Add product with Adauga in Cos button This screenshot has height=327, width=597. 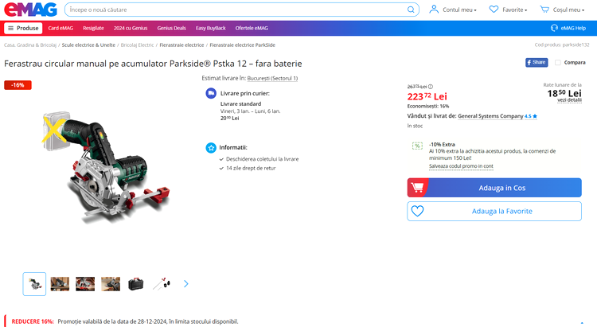[x=494, y=188]
